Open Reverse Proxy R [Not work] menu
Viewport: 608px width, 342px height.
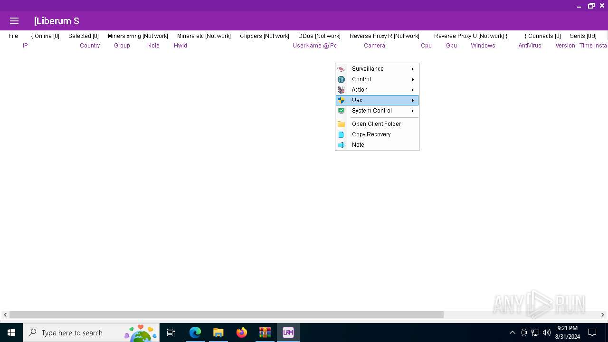pyautogui.click(x=384, y=36)
